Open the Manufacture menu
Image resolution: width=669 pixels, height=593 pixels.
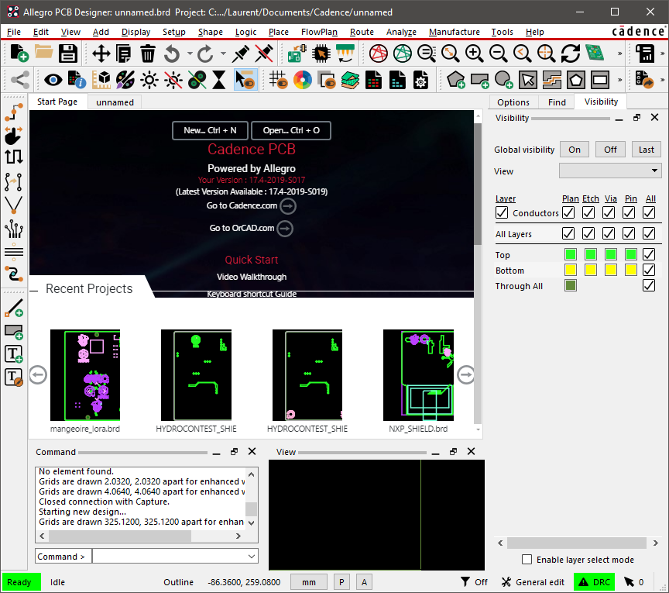click(454, 32)
